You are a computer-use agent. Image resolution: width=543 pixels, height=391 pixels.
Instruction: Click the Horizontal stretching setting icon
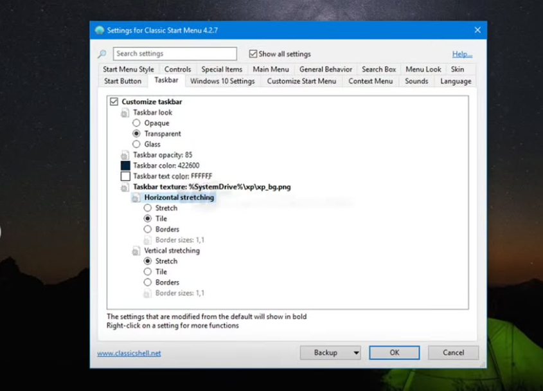136,198
